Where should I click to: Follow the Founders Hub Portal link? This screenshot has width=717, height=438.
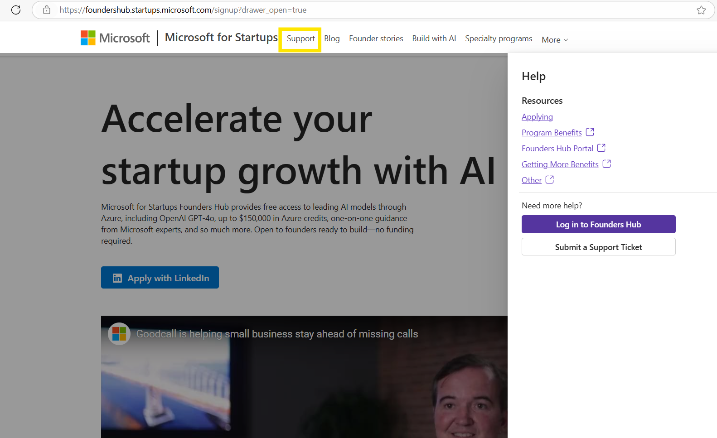pyautogui.click(x=557, y=149)
